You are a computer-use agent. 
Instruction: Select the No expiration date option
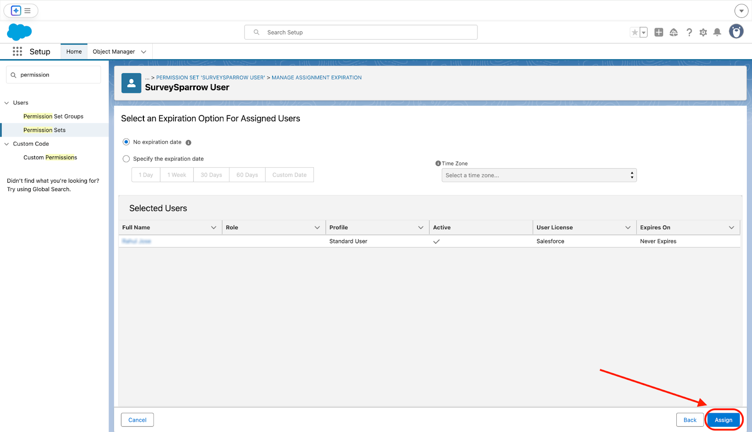126,142
